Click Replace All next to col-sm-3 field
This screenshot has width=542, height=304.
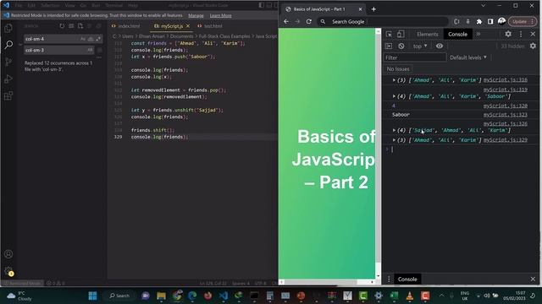click(x=100, y=50)
